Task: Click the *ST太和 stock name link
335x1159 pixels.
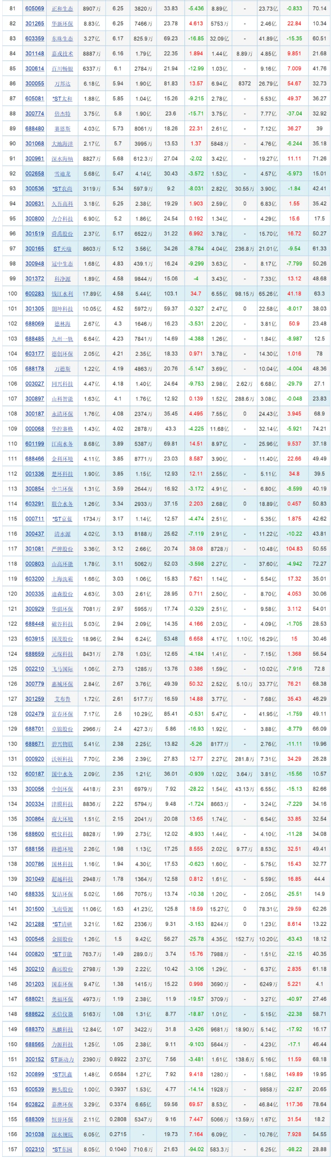Action: [62, 99]
